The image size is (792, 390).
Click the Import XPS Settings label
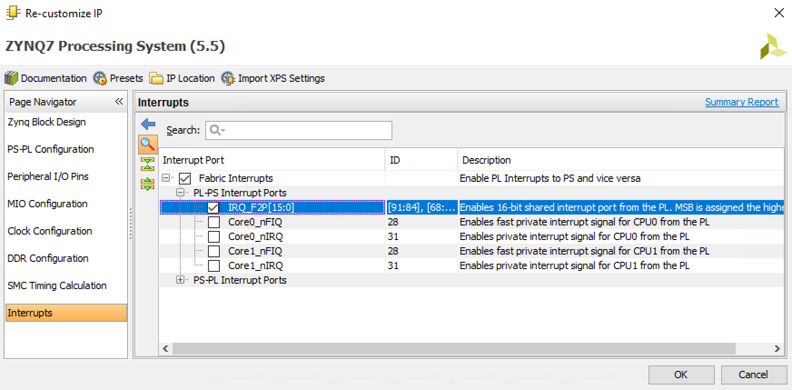(281, 78)
